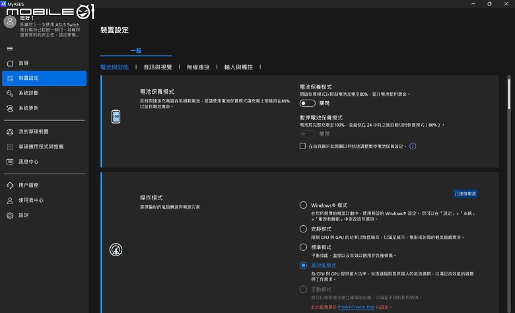515x313 pixels.
Task: Go to 系統更新 menu label
Action: pyautogui.click(x=28, y=108)
